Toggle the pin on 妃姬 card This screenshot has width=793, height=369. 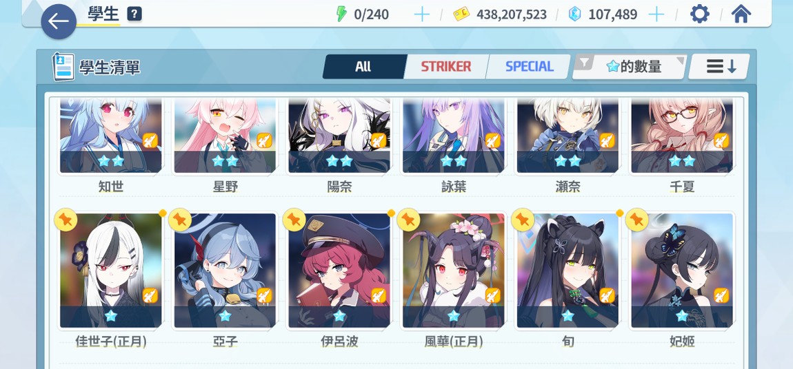[637, 220]
